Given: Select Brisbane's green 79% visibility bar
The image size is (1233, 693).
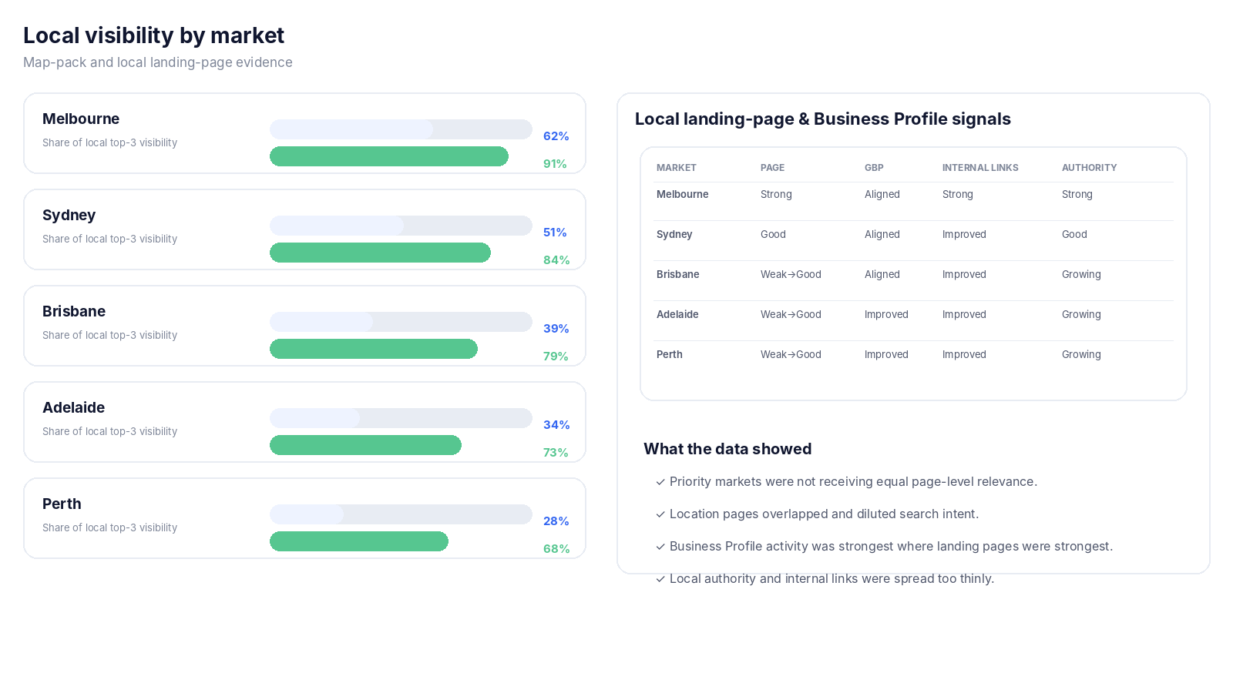Looking at the screenshot, I should (374, 349).
